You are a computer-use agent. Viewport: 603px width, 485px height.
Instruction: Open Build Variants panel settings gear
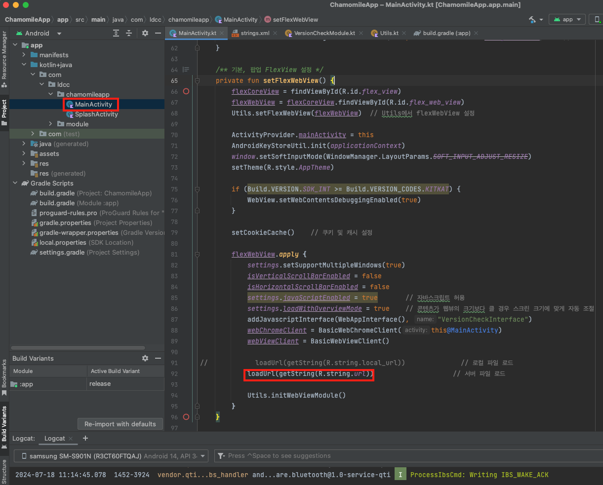(x=145, y=358)
